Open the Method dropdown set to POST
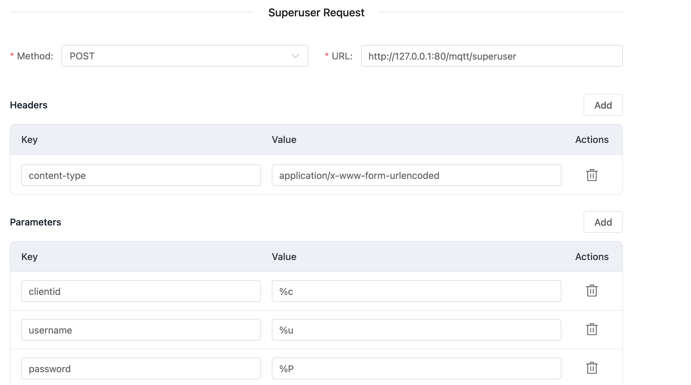Screen dimensions: 691x385 (x=185, y=56)
